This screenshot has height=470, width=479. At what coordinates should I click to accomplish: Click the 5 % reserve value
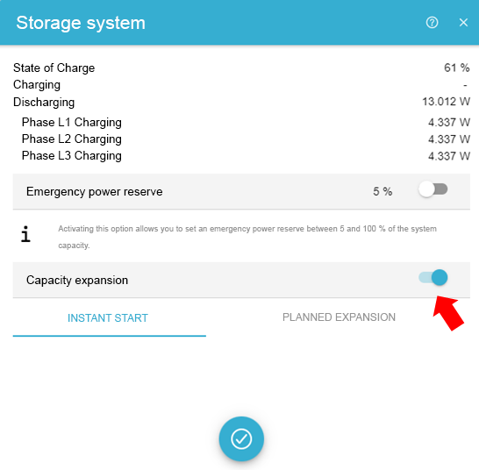382,191
